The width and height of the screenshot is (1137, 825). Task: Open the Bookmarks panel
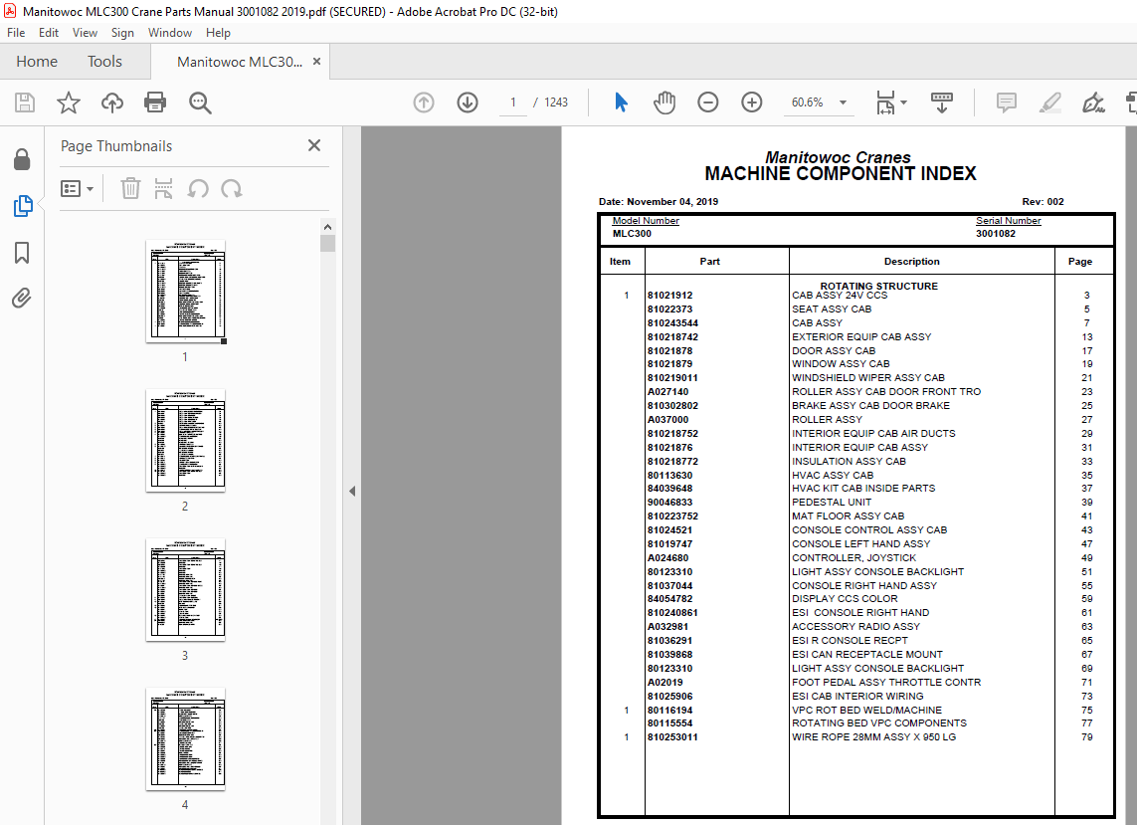click(x=22, y=253)
